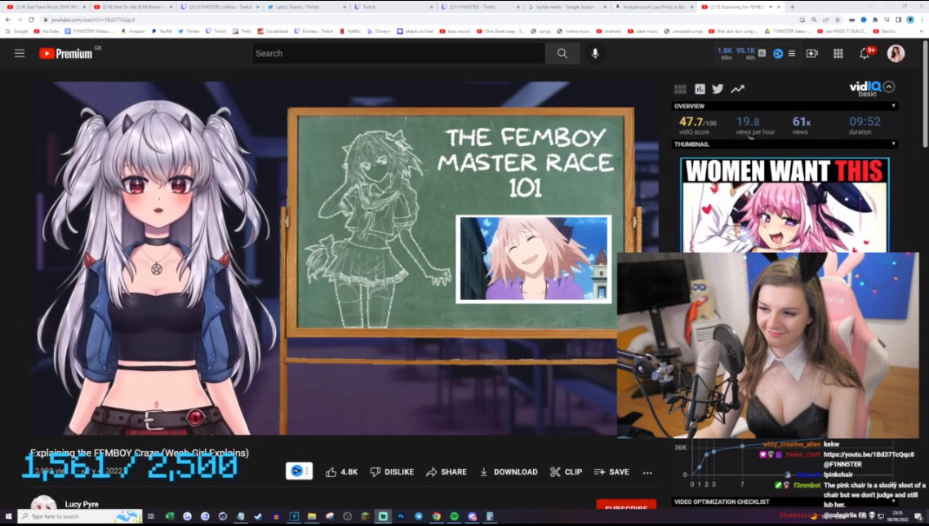Open the Twitter bookmark in bookmarks bar
The height and width of the screenshot is (526, 929).
pyautogui.click(x=189, y=31)
